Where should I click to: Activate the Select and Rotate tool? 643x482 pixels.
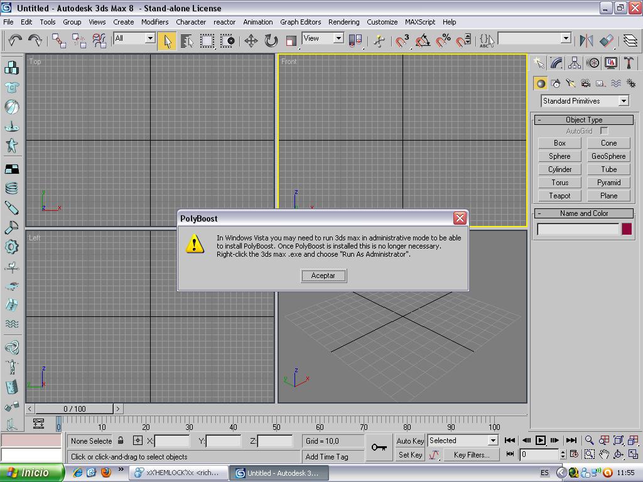click(x=271, y=41)
